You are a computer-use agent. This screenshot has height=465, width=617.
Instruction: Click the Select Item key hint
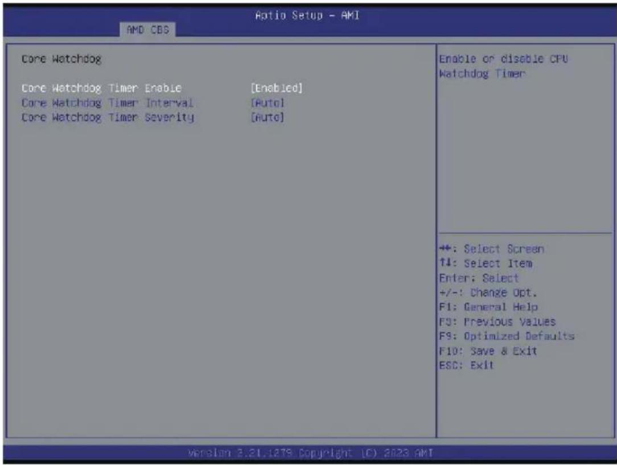click(x=486, y=264)
